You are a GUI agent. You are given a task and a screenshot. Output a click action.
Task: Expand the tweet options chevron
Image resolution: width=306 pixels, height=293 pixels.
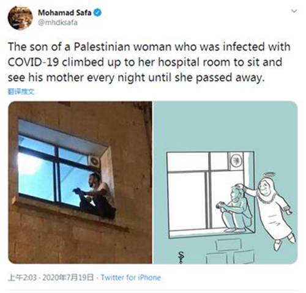(x=294, y=11)
